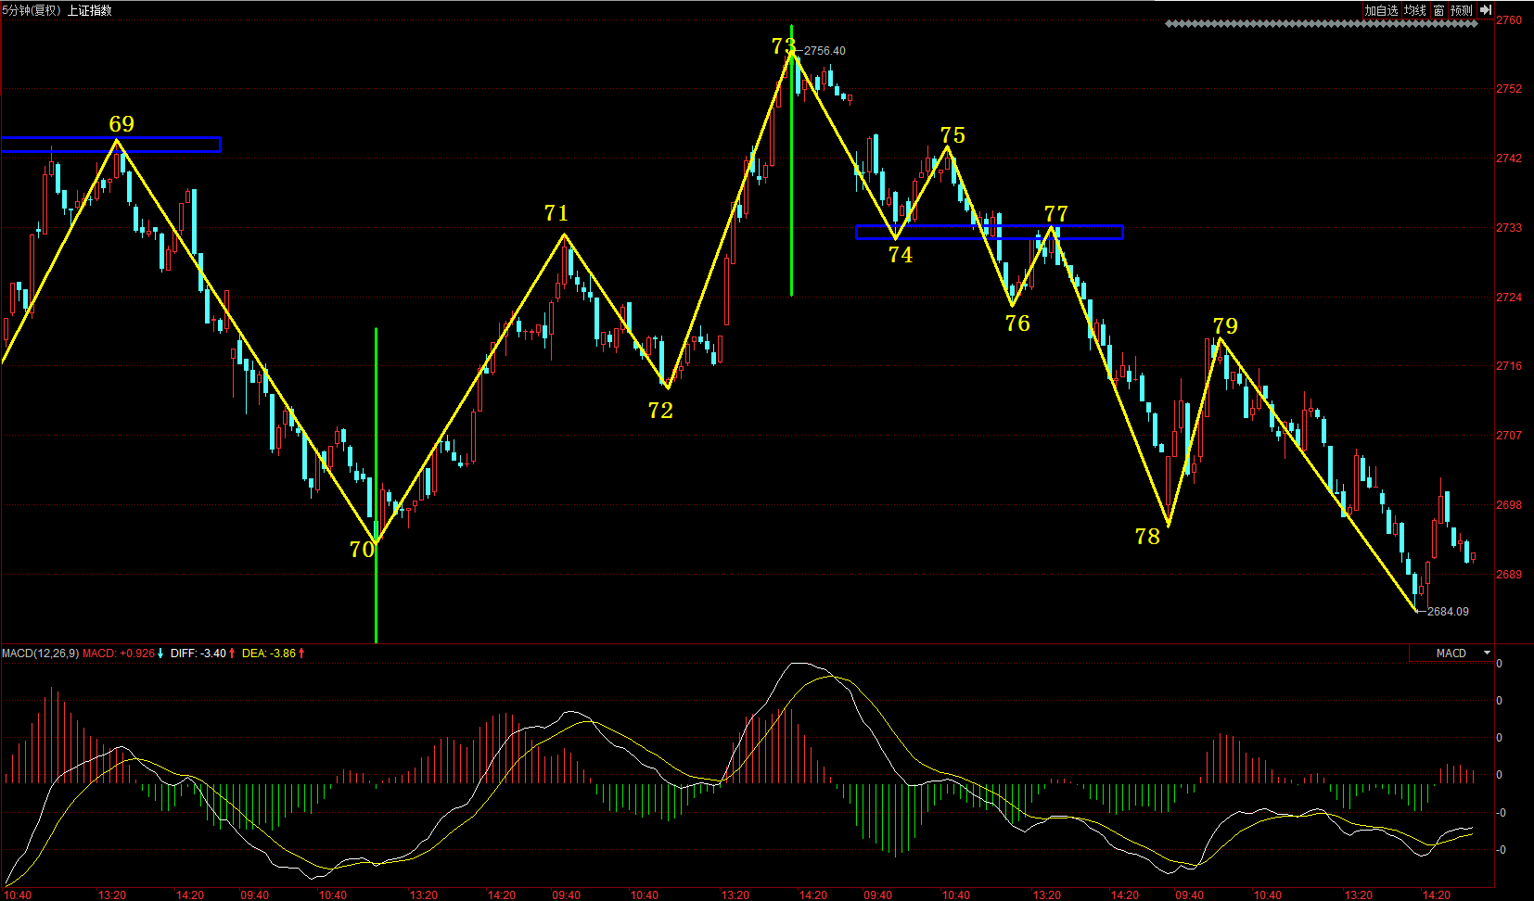Click the 加自选 add-to-watchlist button
The width and height of the screenshot is (1534, 901).
point(1380,10)
